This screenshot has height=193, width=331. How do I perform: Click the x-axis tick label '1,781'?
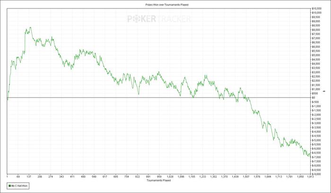click(x=289, y=176)
